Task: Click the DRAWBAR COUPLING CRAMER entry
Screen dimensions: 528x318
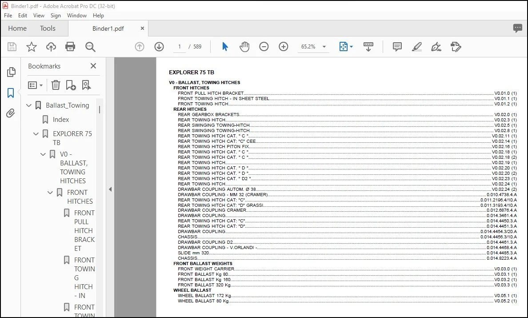Action: (x=347, y=210)
